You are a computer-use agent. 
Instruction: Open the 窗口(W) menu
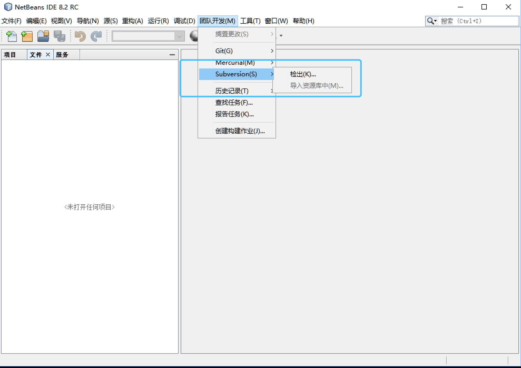pos(276,21)
